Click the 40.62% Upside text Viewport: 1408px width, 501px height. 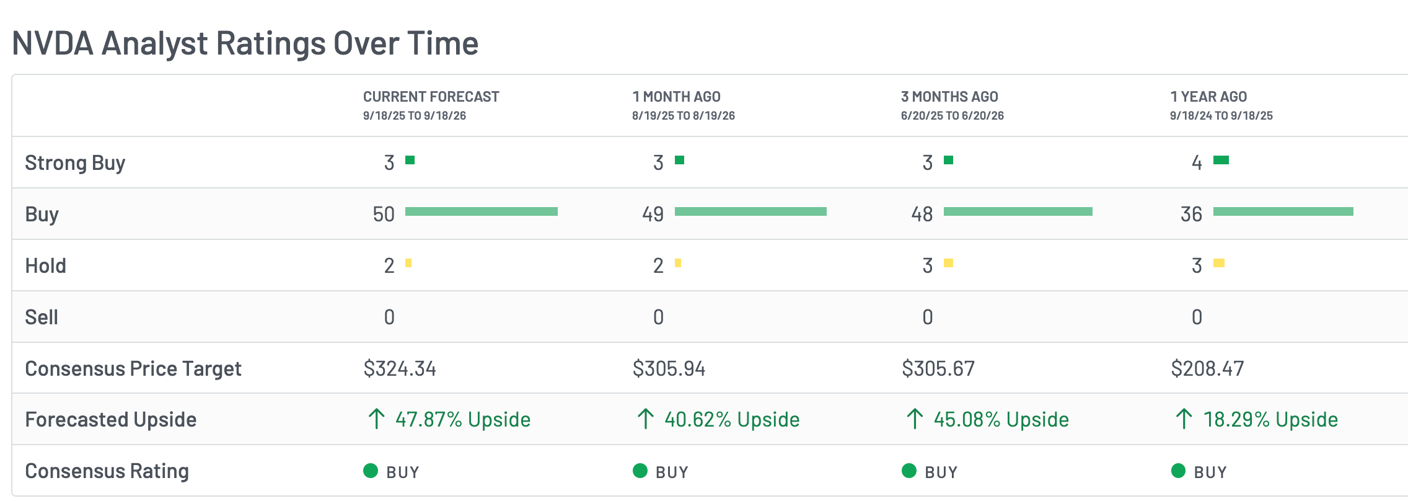[x=732, y=420]
